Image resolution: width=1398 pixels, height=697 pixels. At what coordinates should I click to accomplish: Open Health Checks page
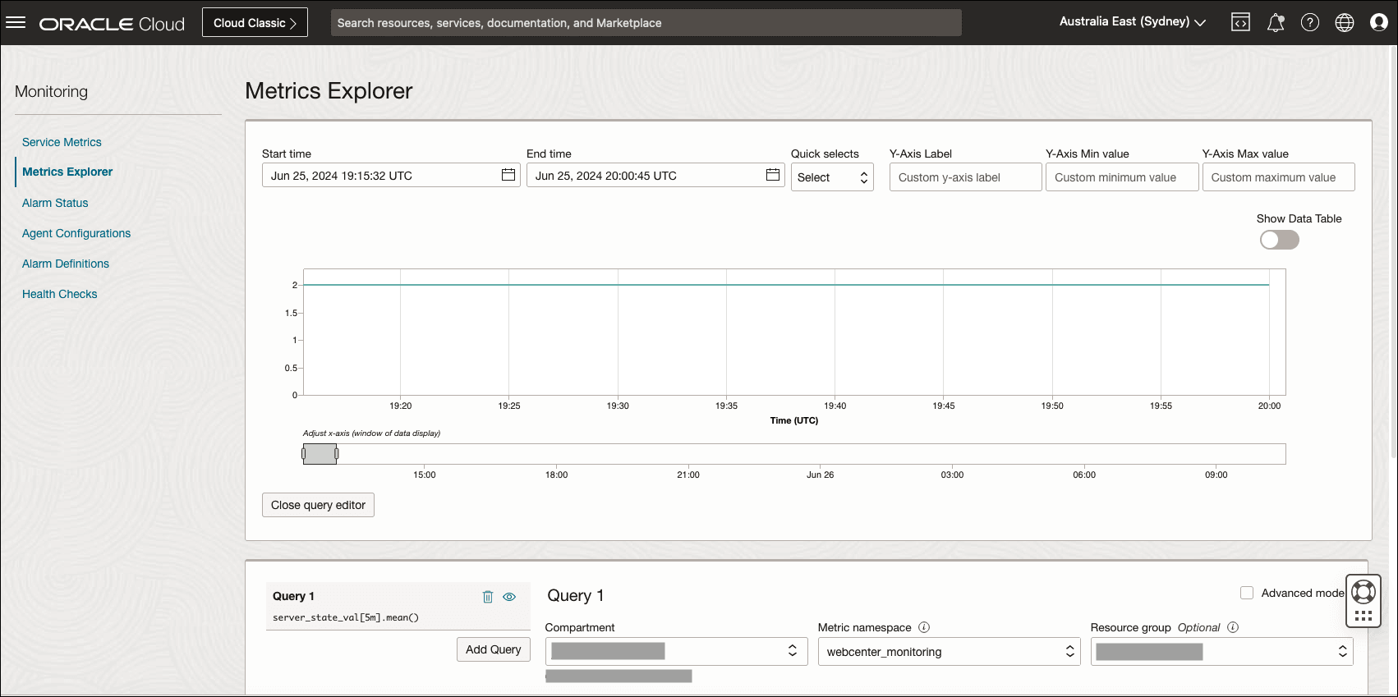click(x=59, y=294)
